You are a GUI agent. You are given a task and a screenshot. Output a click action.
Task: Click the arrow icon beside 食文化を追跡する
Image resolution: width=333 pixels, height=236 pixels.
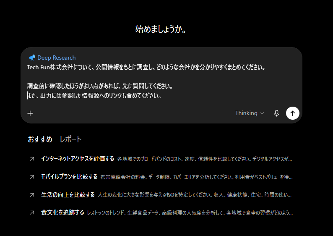pyautogui.click(x=32, y=212)
